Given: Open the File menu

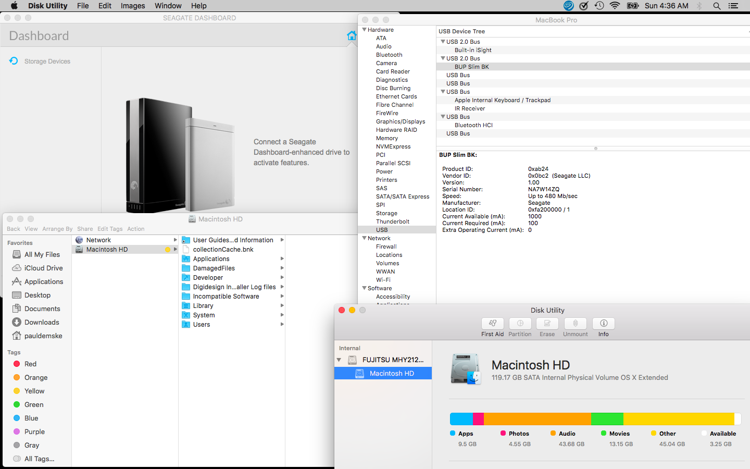Looking at the screenshot, I should [83, 6].
